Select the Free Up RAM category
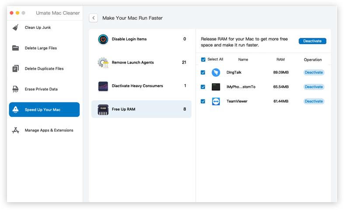This screenshot has height=210, width=344. click(141, 109)
